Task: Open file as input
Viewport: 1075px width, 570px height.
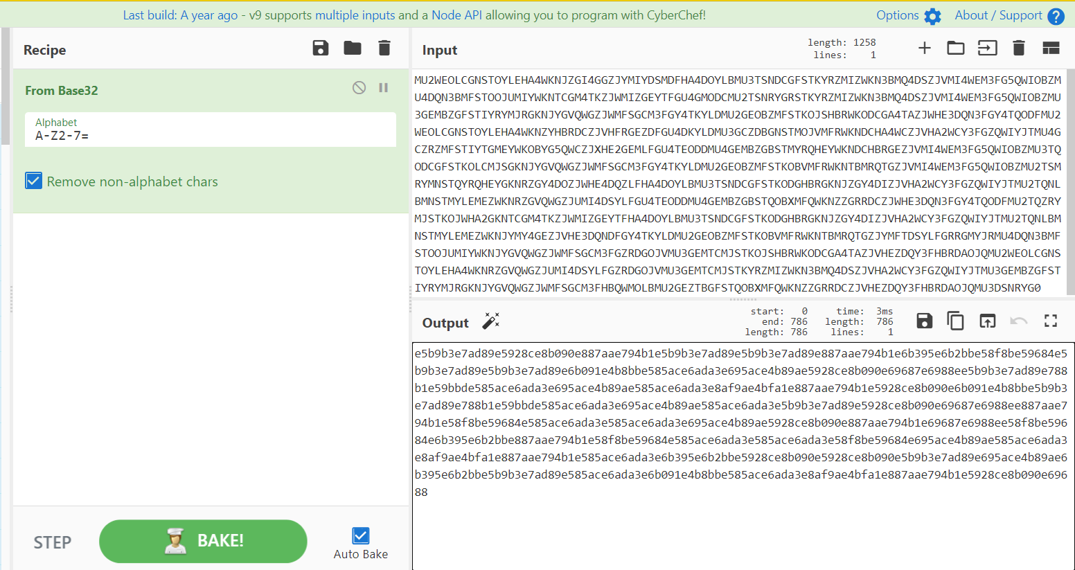Action: (x=987, y=48)
